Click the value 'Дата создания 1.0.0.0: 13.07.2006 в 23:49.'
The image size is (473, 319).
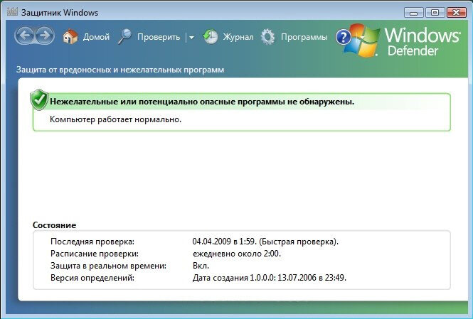click(270, 277)
